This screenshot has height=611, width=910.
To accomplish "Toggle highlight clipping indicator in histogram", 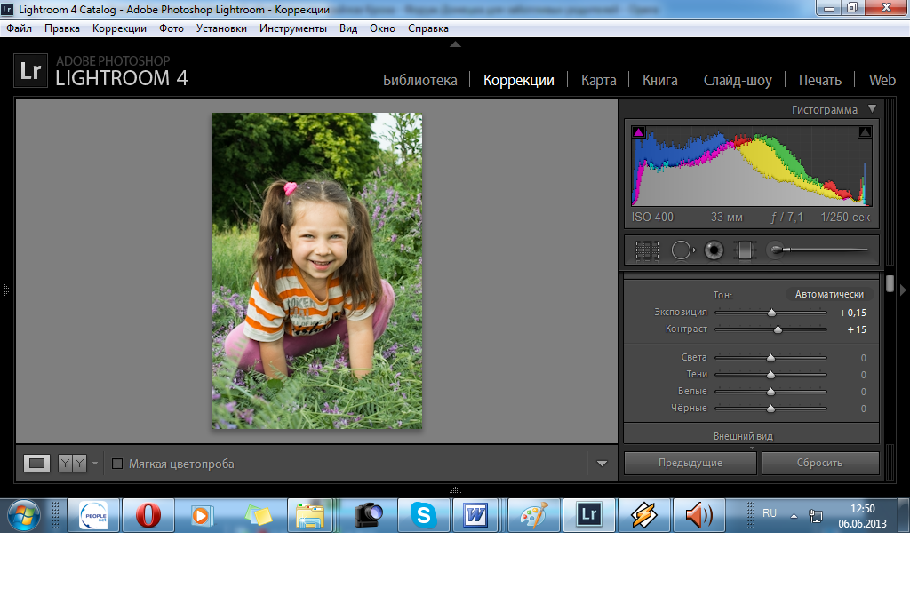I will [865, 132].
